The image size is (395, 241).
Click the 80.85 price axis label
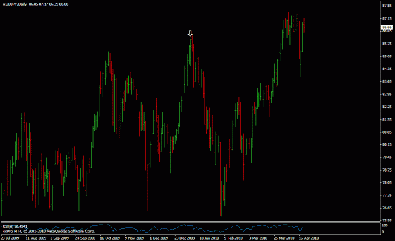[x=387, y=132]
